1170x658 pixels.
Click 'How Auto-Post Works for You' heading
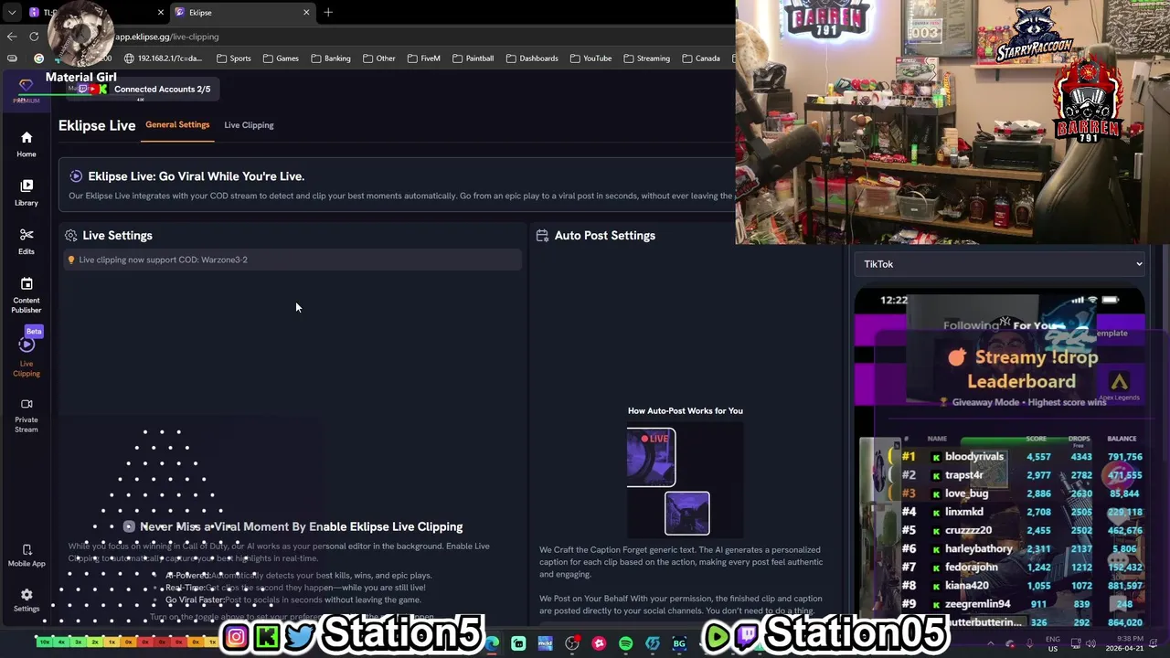pyautogui.click(x=685, y=411)
